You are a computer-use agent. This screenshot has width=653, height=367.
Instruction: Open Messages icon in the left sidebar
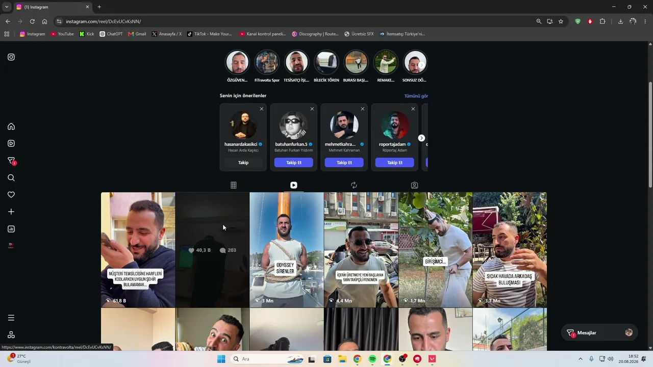tap(11, 161)
